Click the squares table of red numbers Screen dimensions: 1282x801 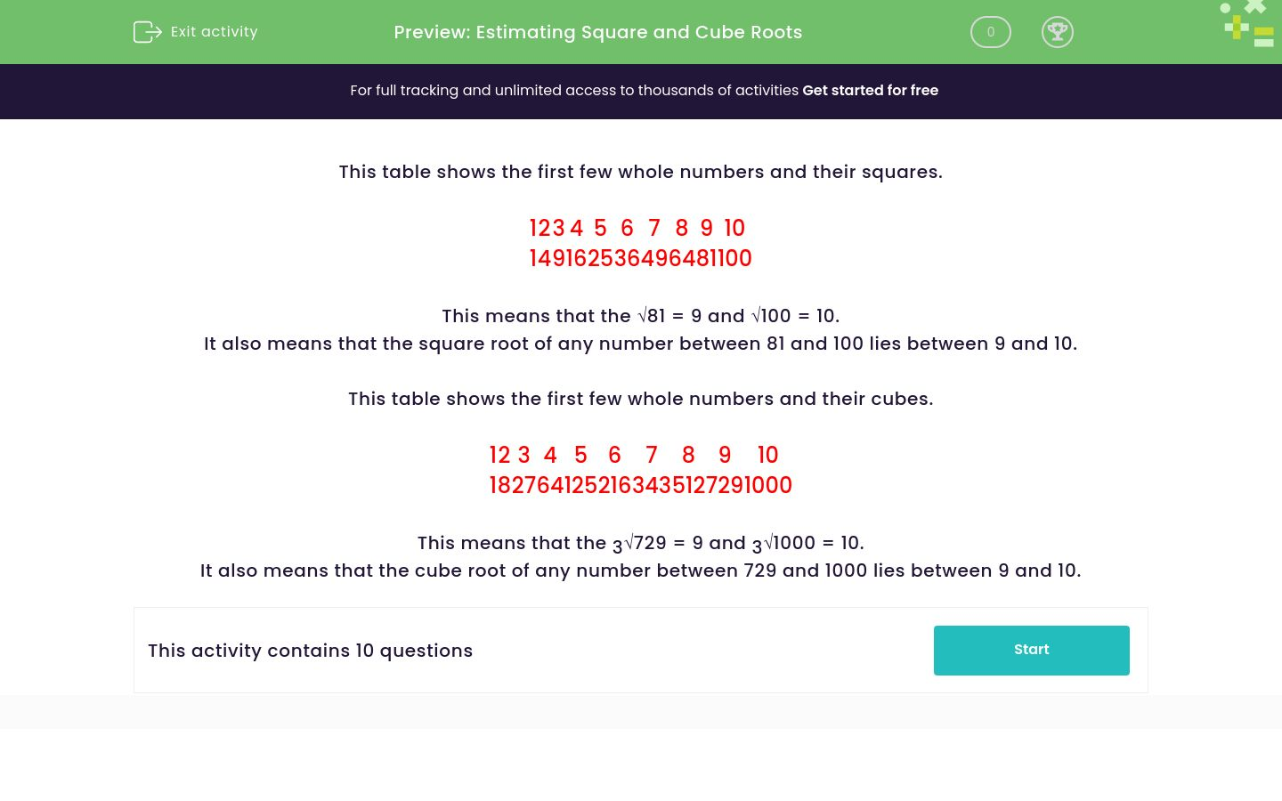(x=640, y=243)
